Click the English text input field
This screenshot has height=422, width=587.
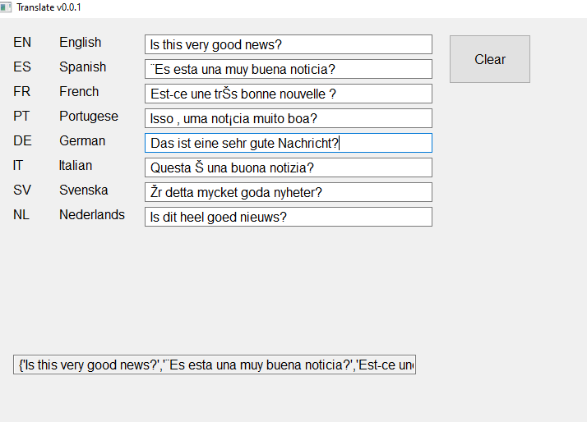[288, 44]
